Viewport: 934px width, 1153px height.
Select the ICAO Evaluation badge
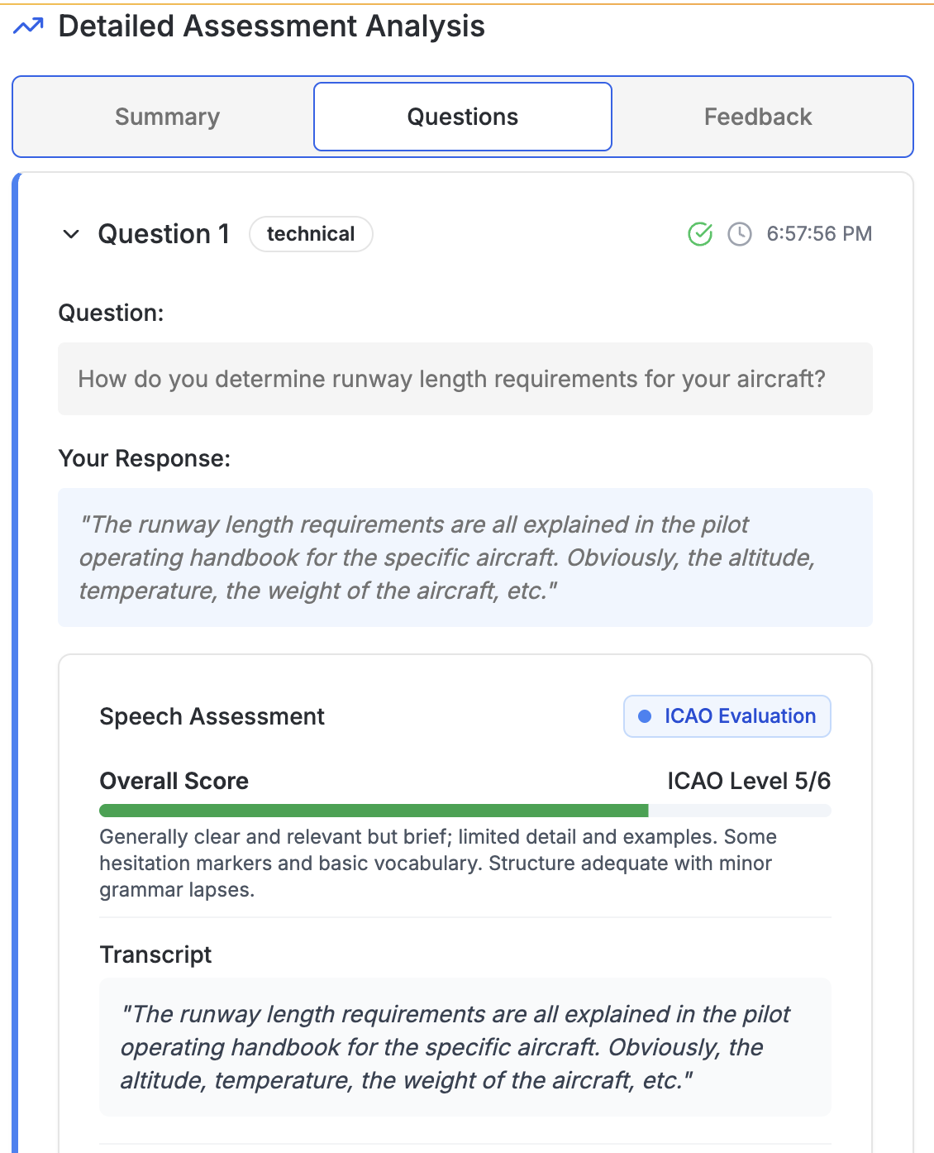(x=726, y=716)
